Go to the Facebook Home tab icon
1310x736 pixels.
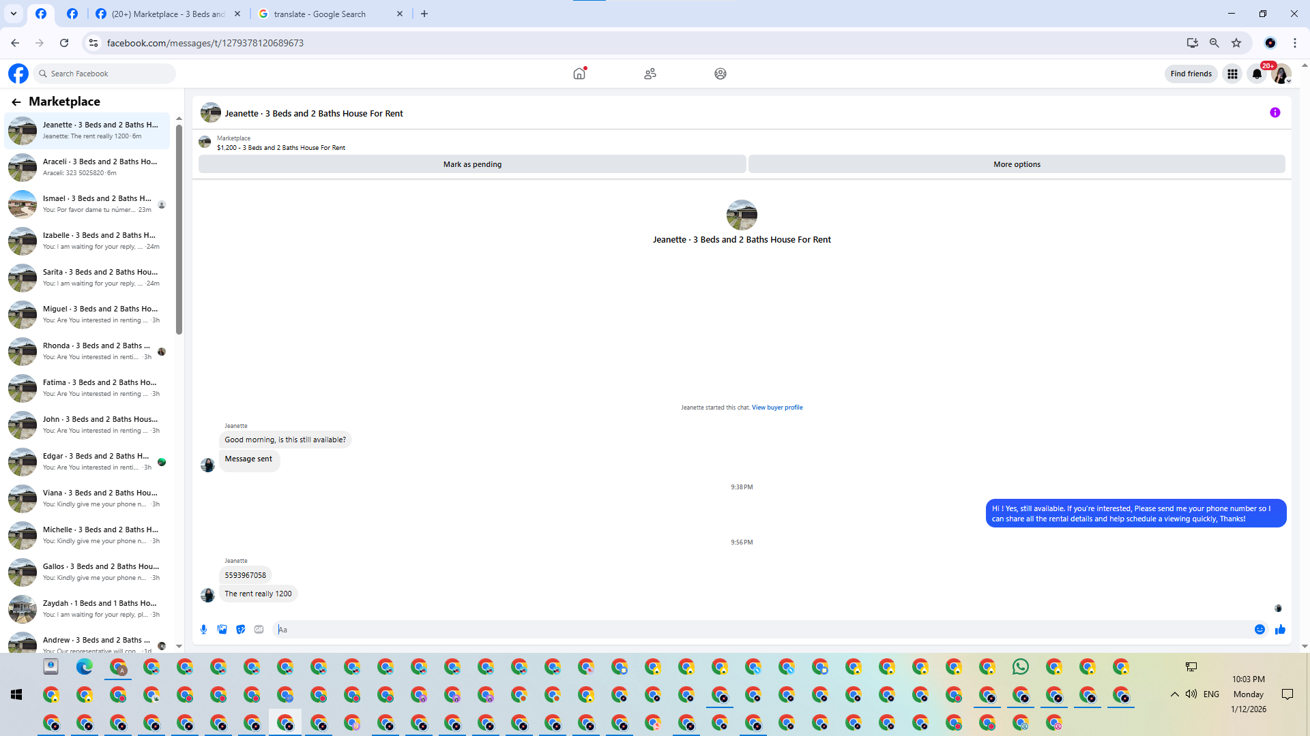pos(579,74)
